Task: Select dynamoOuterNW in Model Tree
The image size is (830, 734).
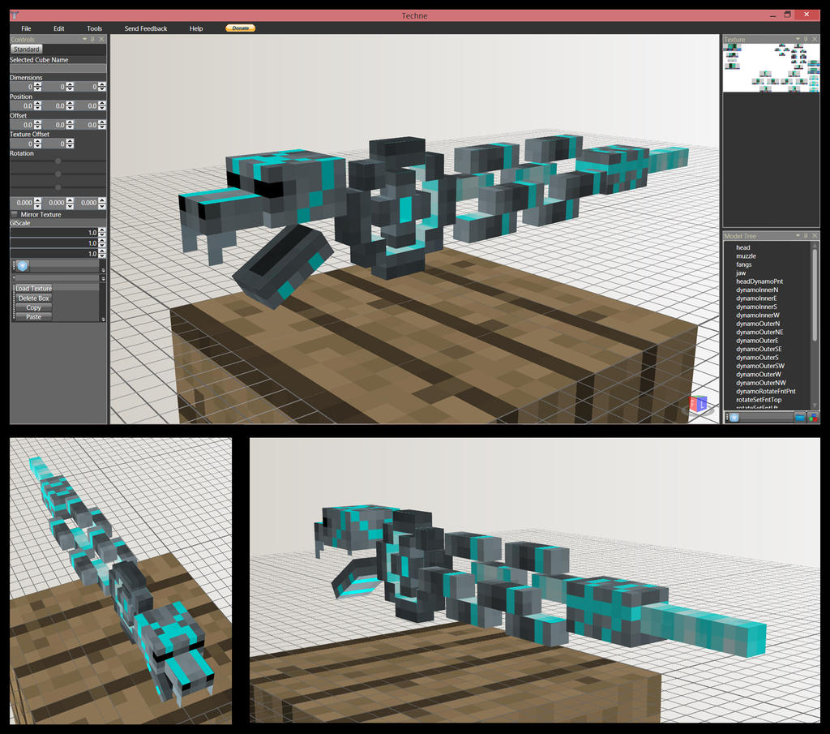Action: coord(760,384)
